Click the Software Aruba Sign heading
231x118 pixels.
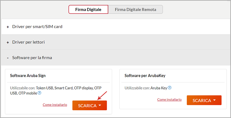28,76
